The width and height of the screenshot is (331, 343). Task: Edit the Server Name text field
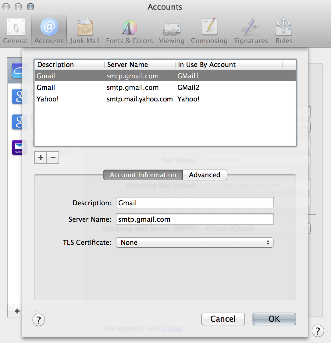click(x=195, y=219)
